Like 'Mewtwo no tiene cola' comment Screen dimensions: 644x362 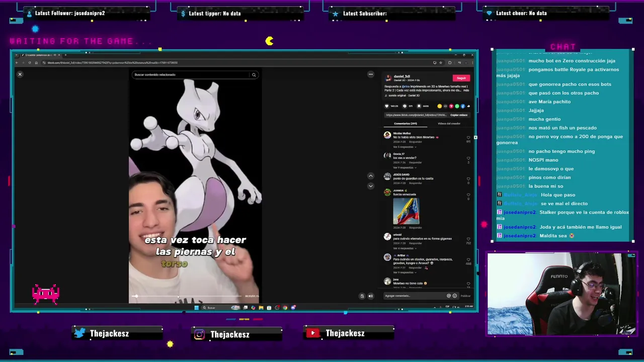point(468,284)
